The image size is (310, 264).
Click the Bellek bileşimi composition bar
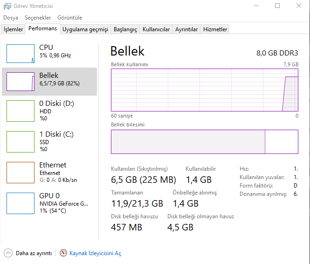point(204,142)
